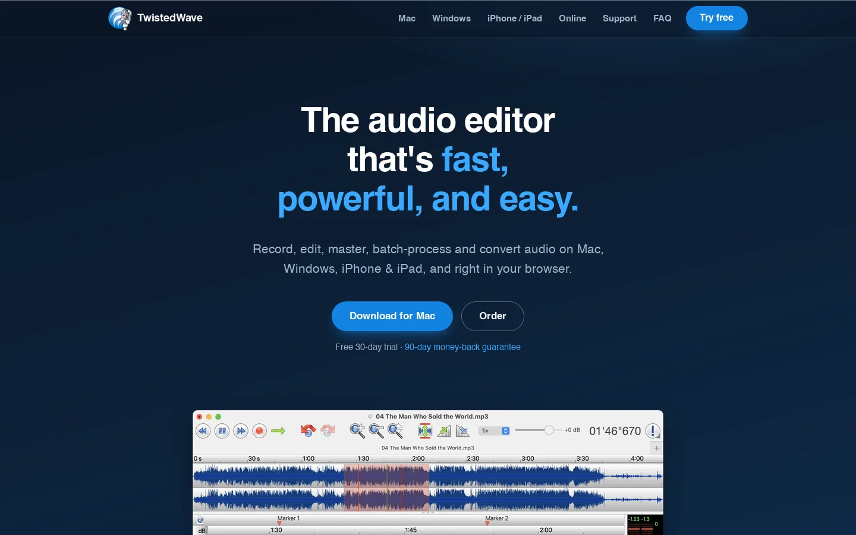Click the volume slider knob near +0 dB
The width and height of the screenshot is (856, 535).
click(x=549, y=430)
